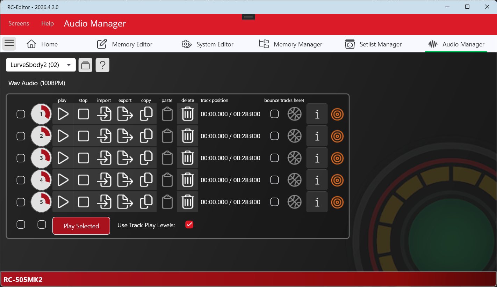Select the Audio Manager tab
The image size is (497, 287).
[456, 44]
